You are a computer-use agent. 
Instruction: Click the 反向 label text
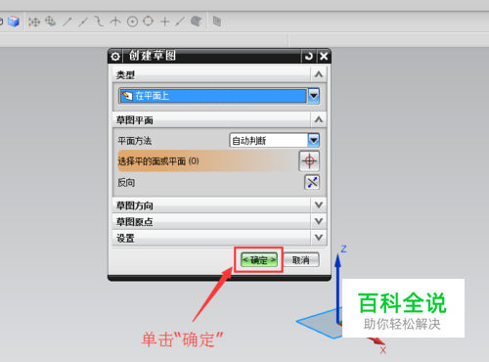coord(126,182)
